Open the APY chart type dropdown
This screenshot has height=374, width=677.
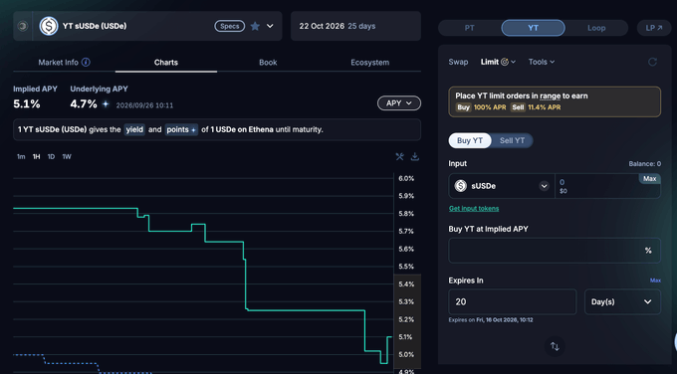point(399,103)
